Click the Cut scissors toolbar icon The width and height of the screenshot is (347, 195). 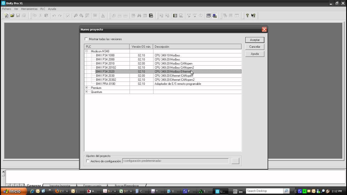point(40,16)
